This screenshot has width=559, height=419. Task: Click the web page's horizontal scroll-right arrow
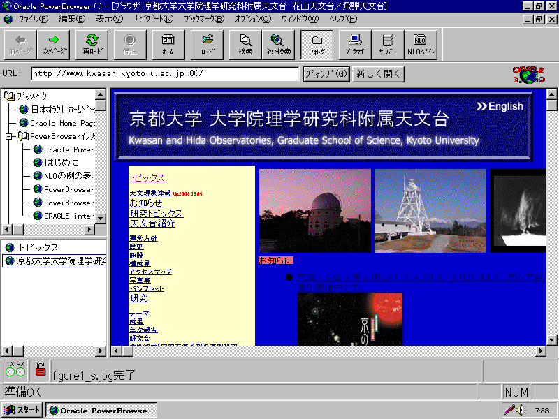pyautogui.click(x=541, y=351)
